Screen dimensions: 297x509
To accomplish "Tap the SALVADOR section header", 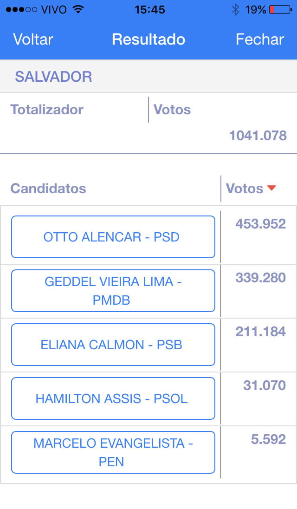I will pyautogui.click(x=54, y=77).
